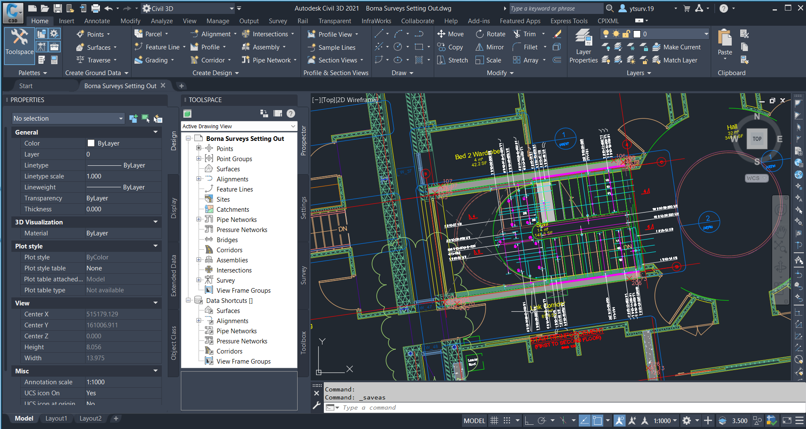The width and height of the screenshot is (806, 429).
Task: Click the Save icon in quick access toolbar
Action: coord(58,8)
